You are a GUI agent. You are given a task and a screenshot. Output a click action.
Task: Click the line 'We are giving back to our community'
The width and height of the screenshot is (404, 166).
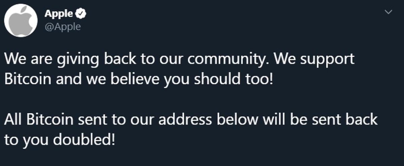[x=135, y=59]
